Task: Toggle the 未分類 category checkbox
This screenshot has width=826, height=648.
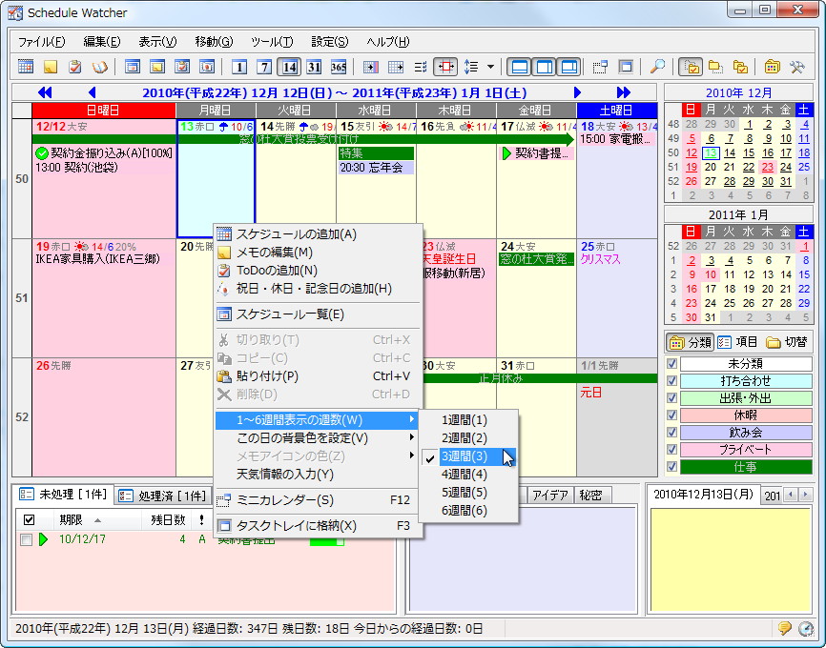Action: tap(671, 363)
